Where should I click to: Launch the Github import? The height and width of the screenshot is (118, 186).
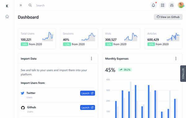pos(87,107)
